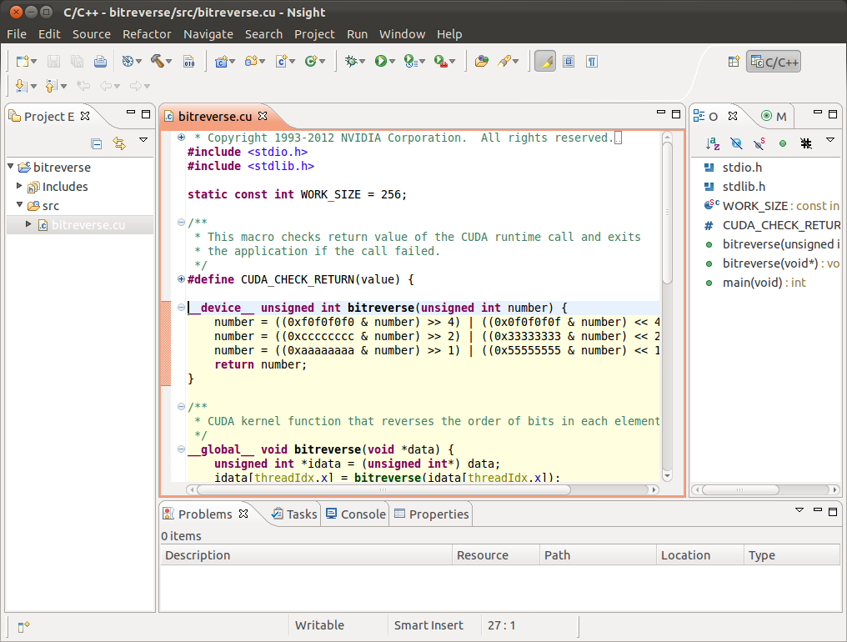Click the Save toolbar icon
The image size is (847, 642).
tap(52, 61)
